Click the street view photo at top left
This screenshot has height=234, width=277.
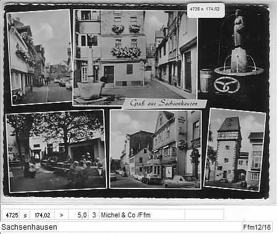pyautogui.click(x=39, y=57)
